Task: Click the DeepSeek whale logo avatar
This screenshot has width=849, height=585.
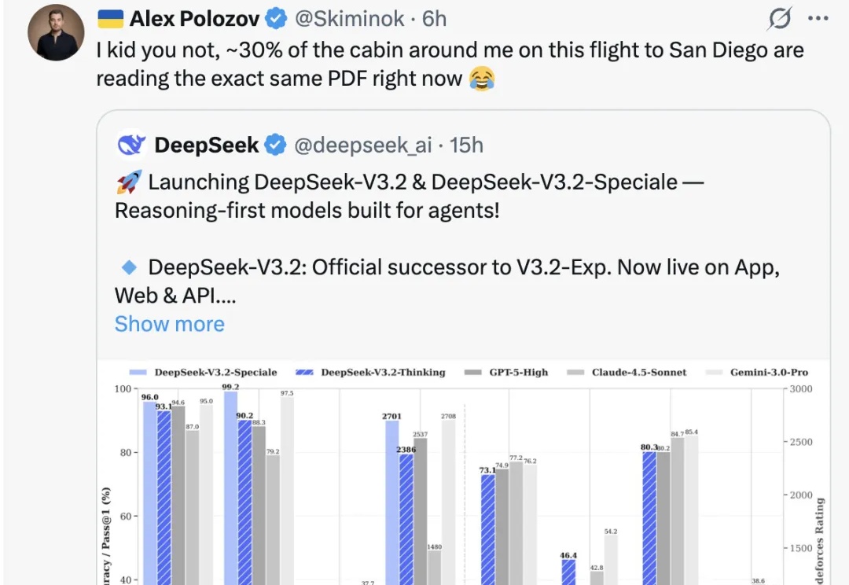Action: click(x=131, y=145)
